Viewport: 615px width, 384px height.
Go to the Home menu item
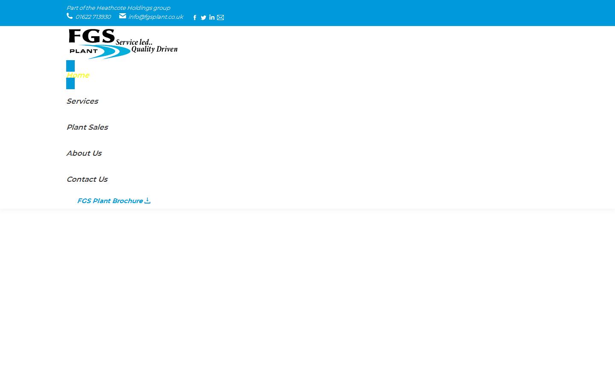(x=78, y=75)
